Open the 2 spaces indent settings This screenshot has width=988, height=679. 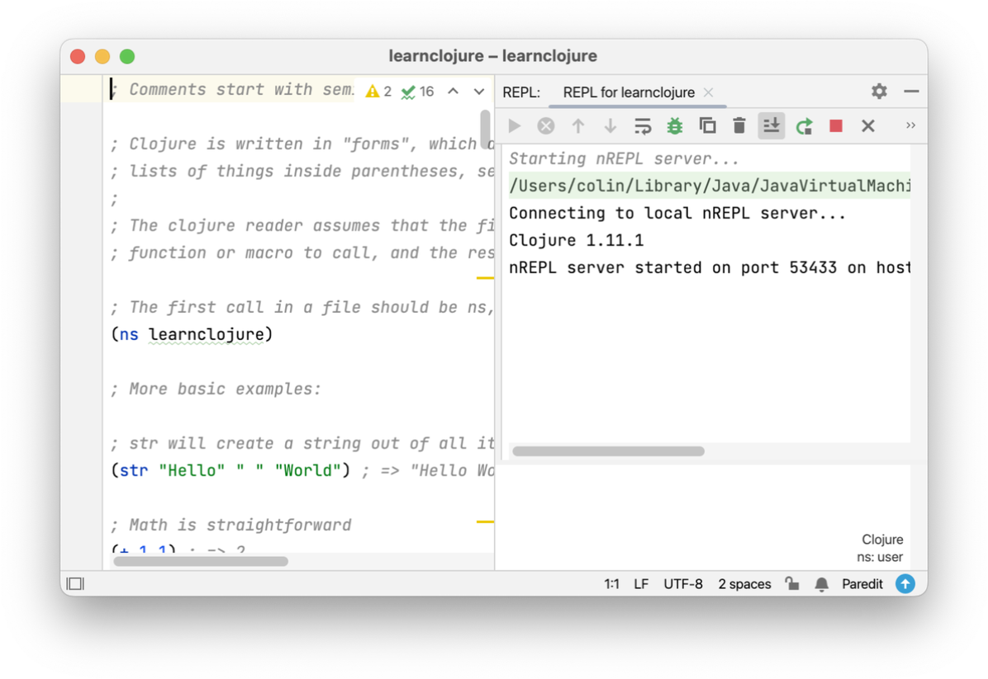coord(745,584)
